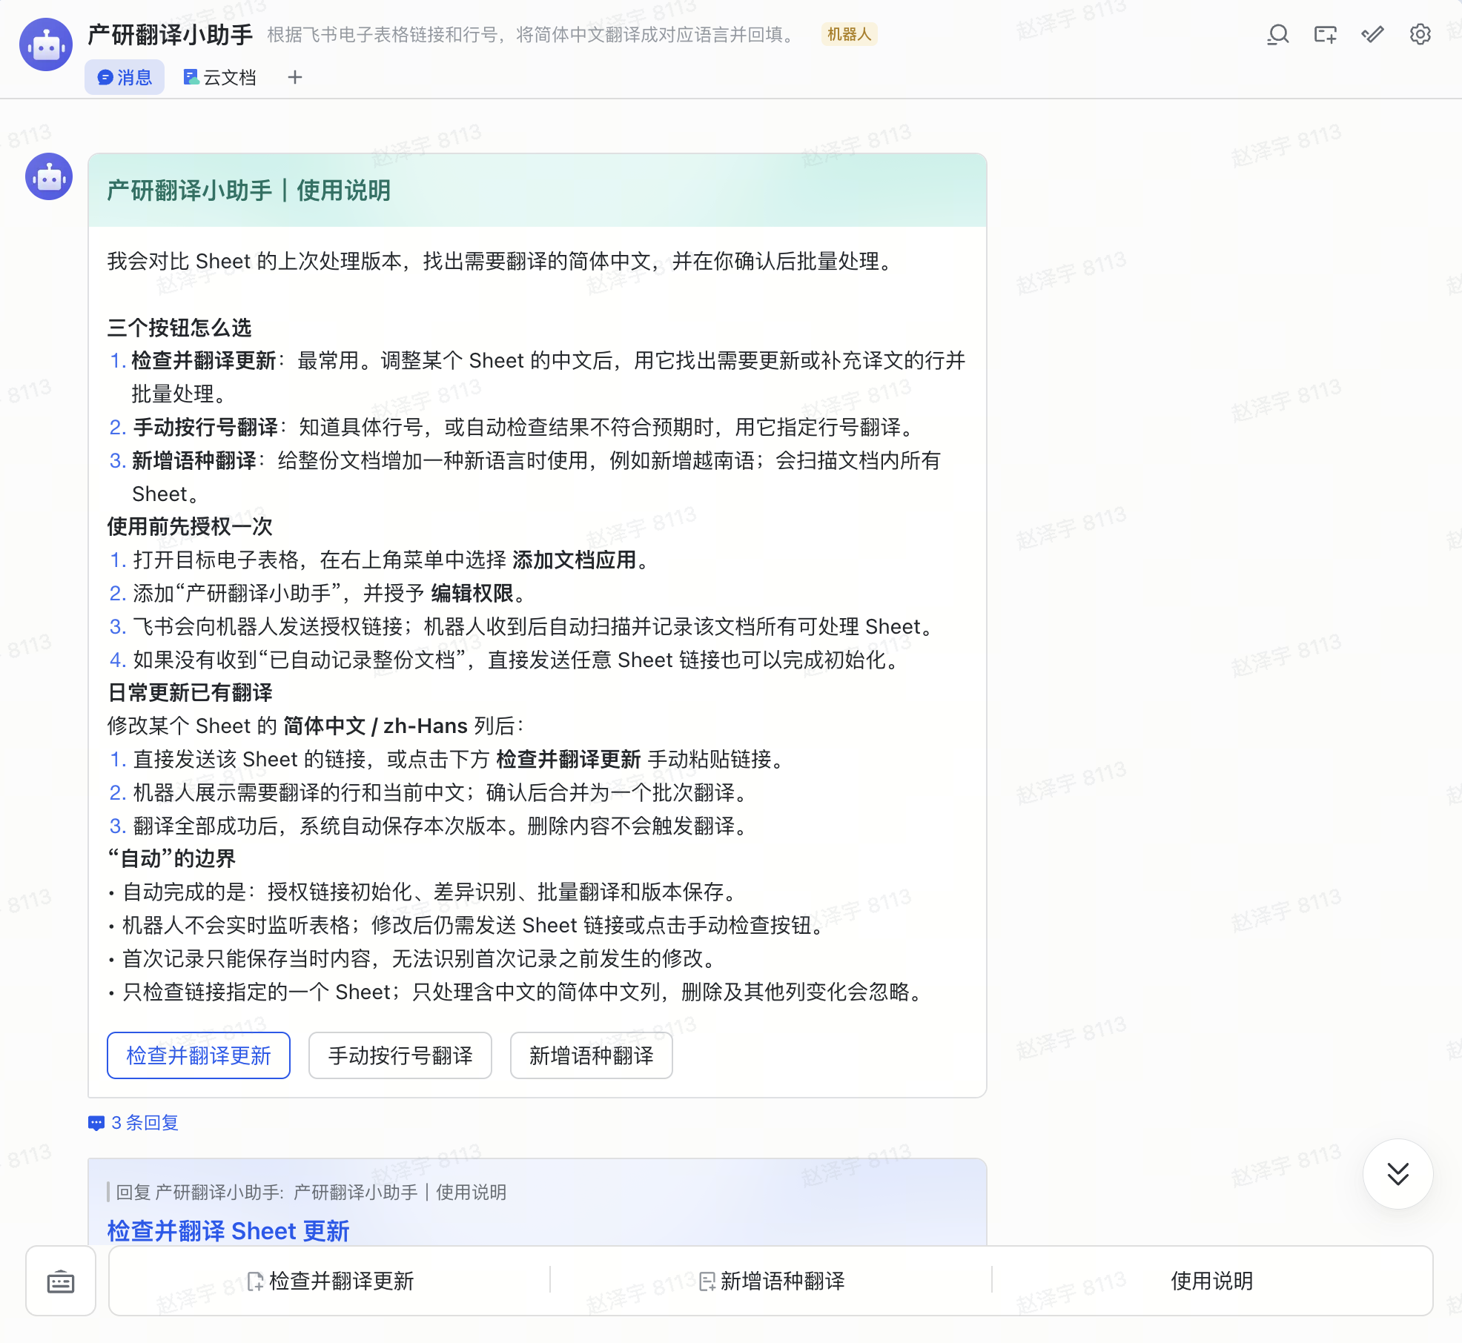Click the 手动按行号翻译 button
1462x1343 pixels.
tap(400, 1055)
